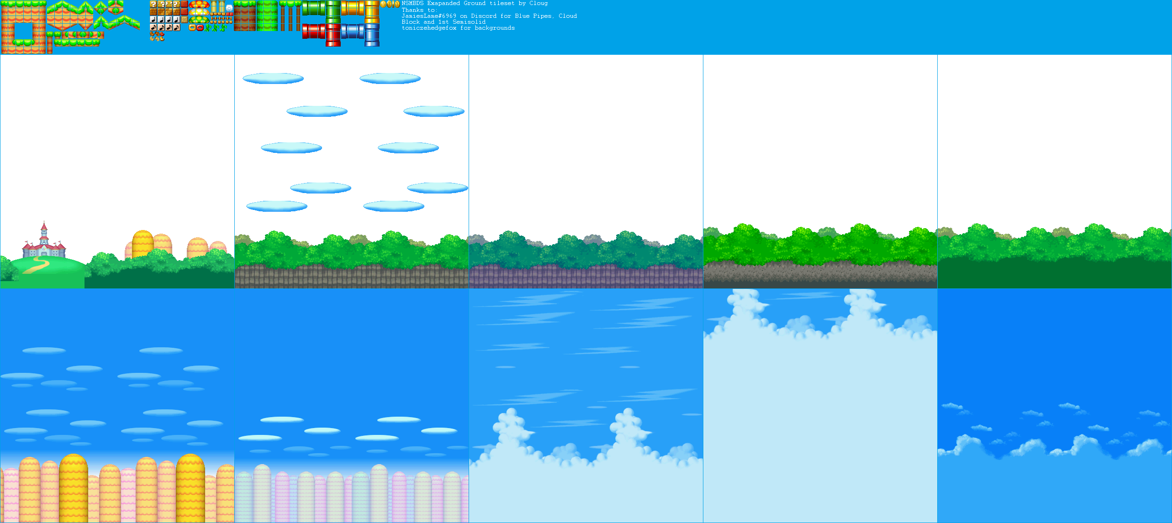Select the yellow vertical pipe sprite
This screenshot has width=1172, height=523.
click(x=372, y=12)
